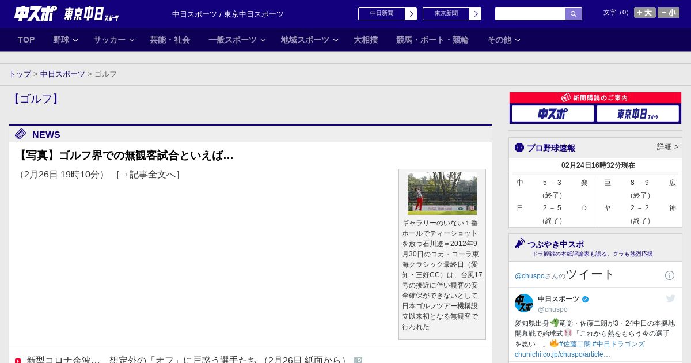
Task: Click the 中スポ subscription banner button
Action: pos(552,114)
